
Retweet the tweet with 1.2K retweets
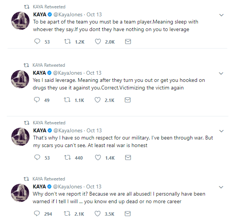(x=68, y=42)
